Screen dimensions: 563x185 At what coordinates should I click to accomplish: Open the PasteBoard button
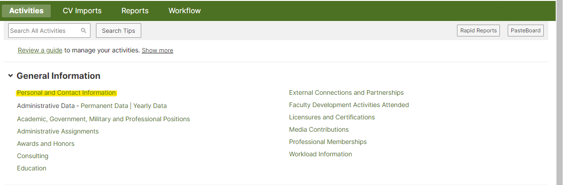click(526, 31)
